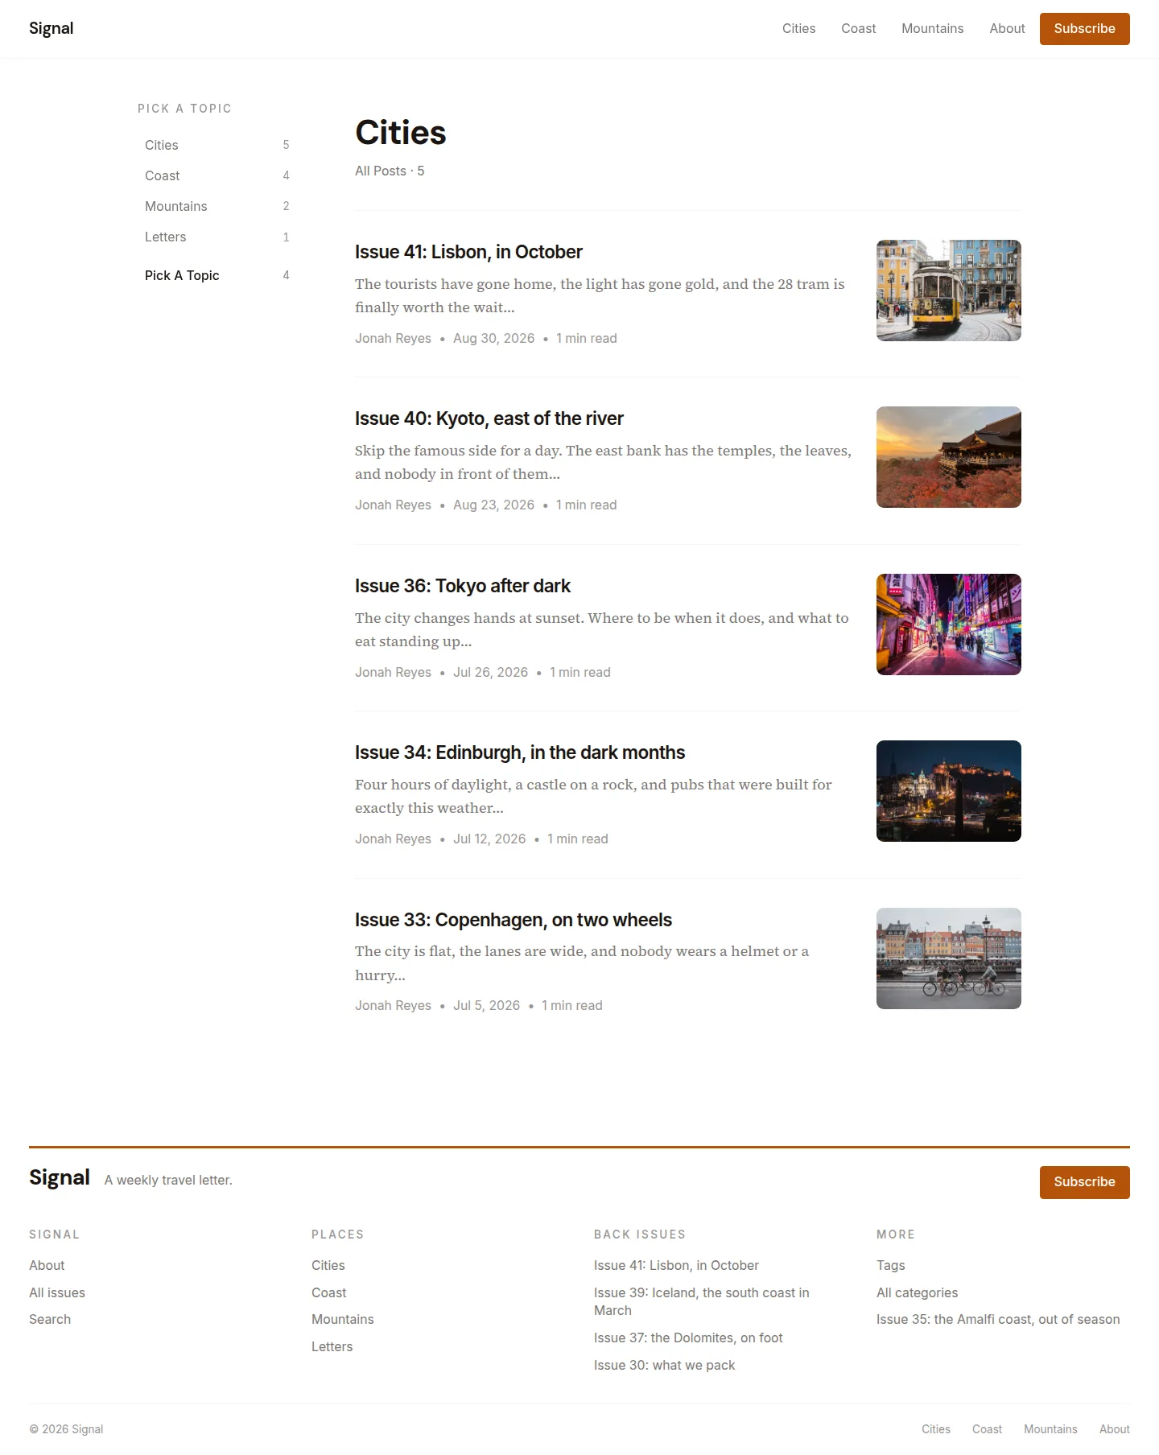Open All categories footer link
The image size is (1159, 1455).
point(917,1292)
